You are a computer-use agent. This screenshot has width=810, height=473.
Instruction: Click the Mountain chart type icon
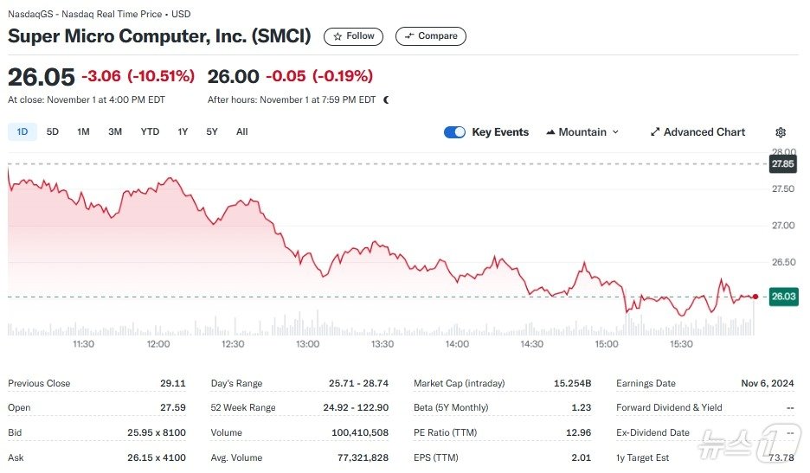[550, 132]
